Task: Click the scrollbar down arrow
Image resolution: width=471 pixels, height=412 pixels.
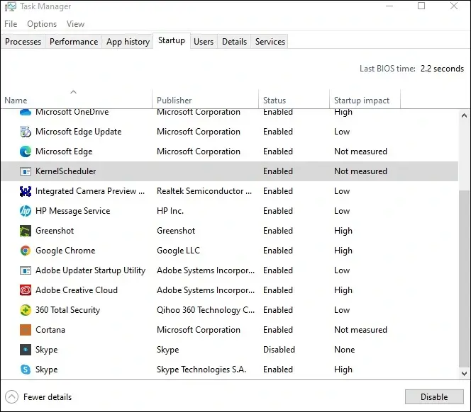Action: coord(464,374)
